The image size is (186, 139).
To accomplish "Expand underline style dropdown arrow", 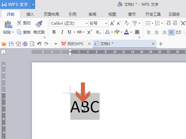I will [x=74, y=32].
